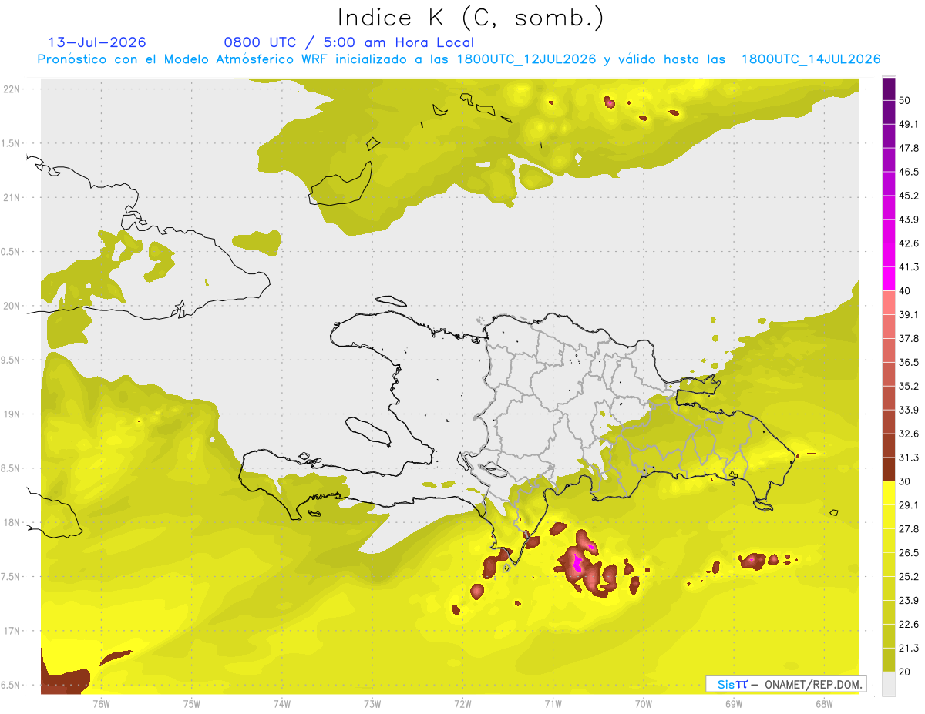Viewport: 925px width, 714px height.
Task: Click the salmon color bar segment between 39.1 and 40
Action: click(889, 302)
